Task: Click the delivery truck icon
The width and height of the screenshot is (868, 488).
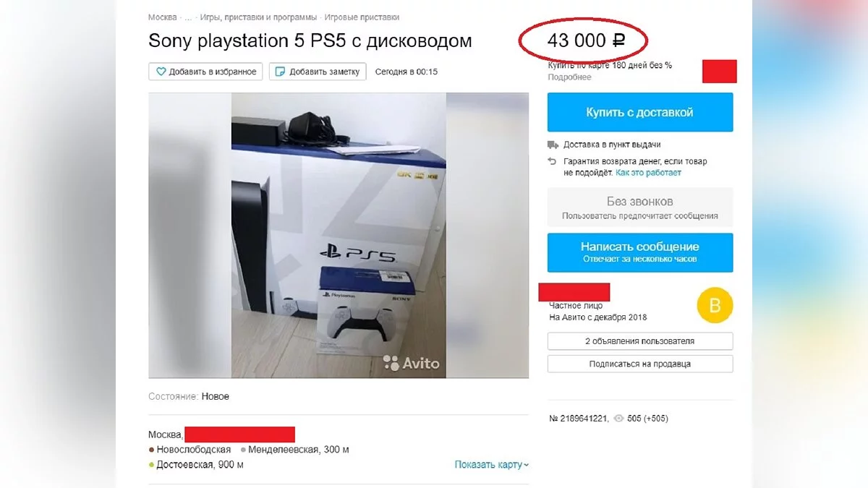Action: tap(553, 145)
